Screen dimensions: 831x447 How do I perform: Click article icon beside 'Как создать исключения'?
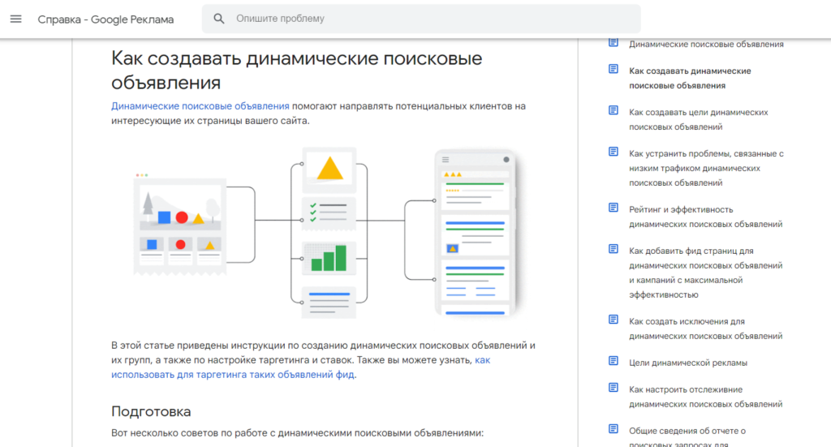(614, 320)
